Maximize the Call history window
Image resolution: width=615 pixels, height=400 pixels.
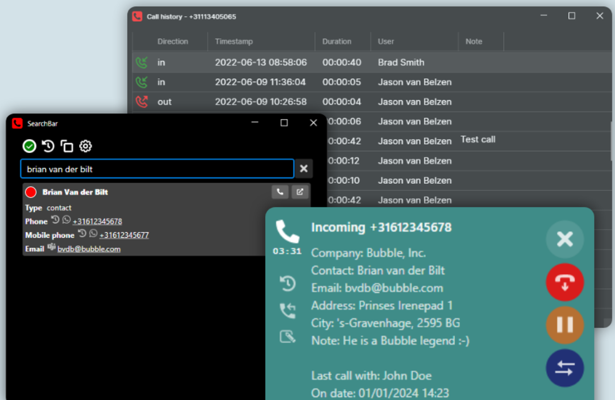[x=572, y=16]
